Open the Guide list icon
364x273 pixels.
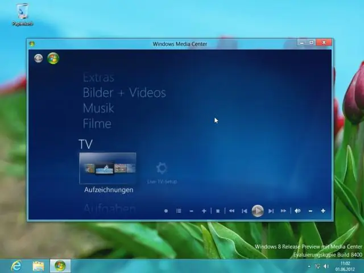pyautogui.click(x=179, y=211)
